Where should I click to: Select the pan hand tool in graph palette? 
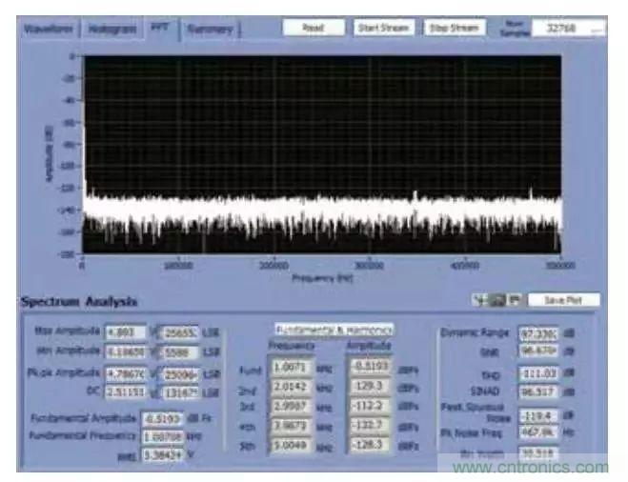[x=513, y=300]
